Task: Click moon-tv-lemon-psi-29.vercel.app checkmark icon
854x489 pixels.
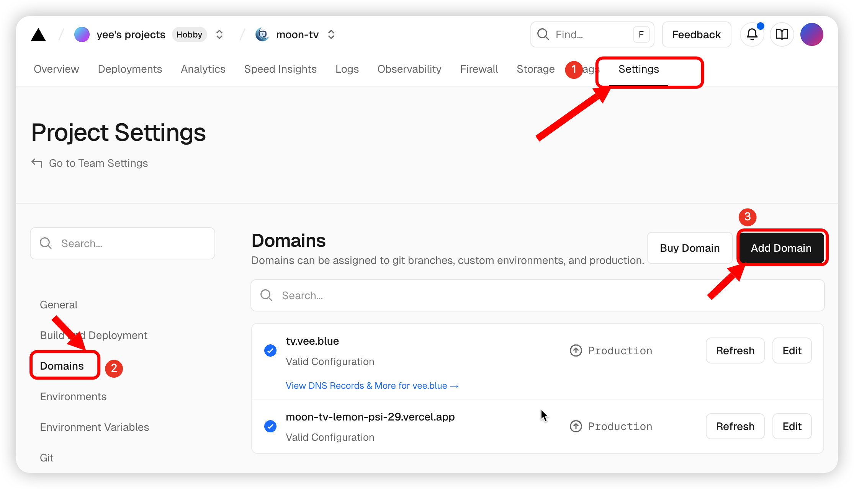Action: click(270, 426)
